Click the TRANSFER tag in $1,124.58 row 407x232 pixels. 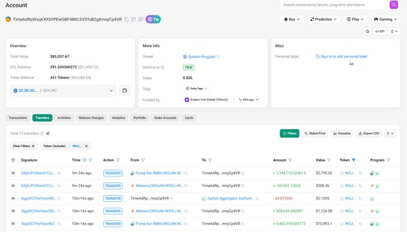coord(113,211)
